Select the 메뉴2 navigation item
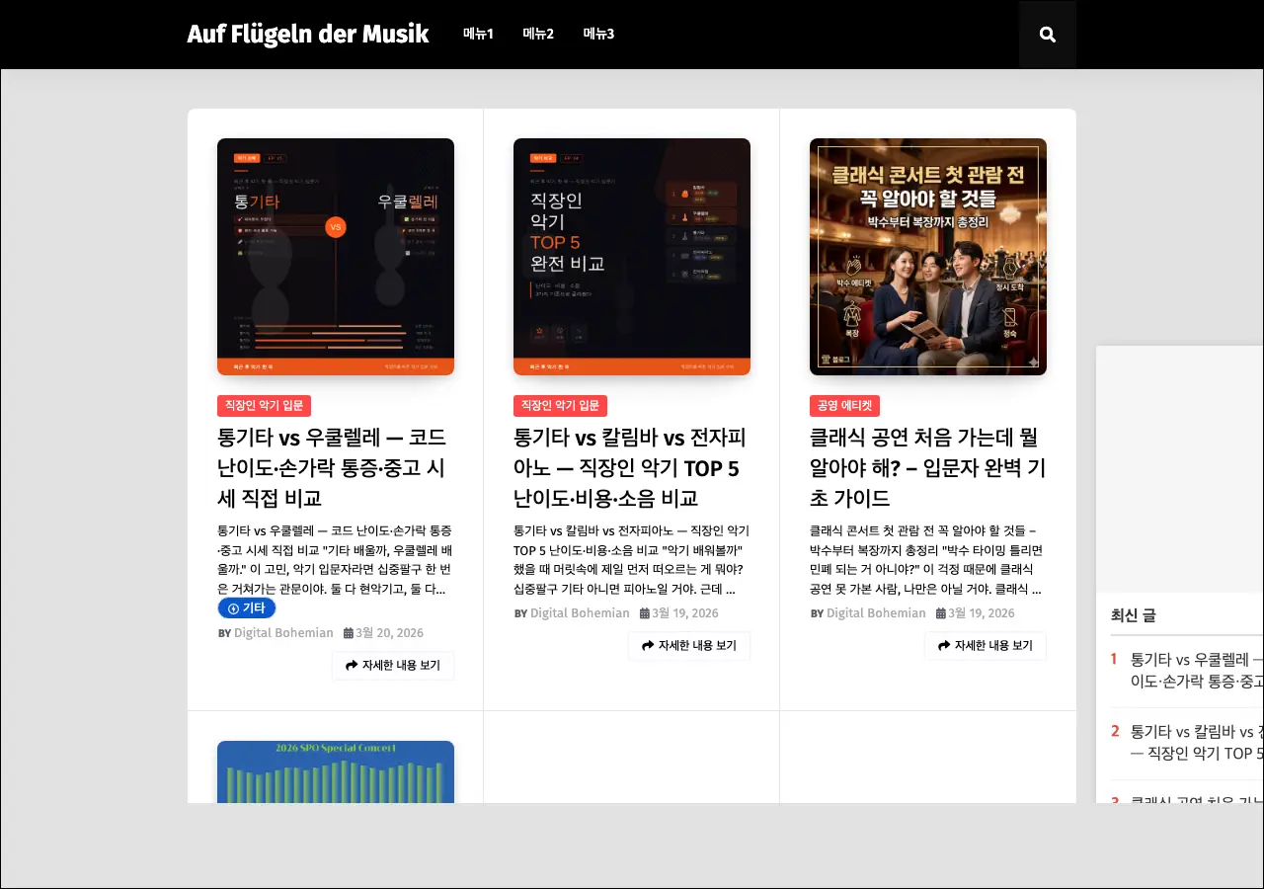1264x889 pixels. 538,35
